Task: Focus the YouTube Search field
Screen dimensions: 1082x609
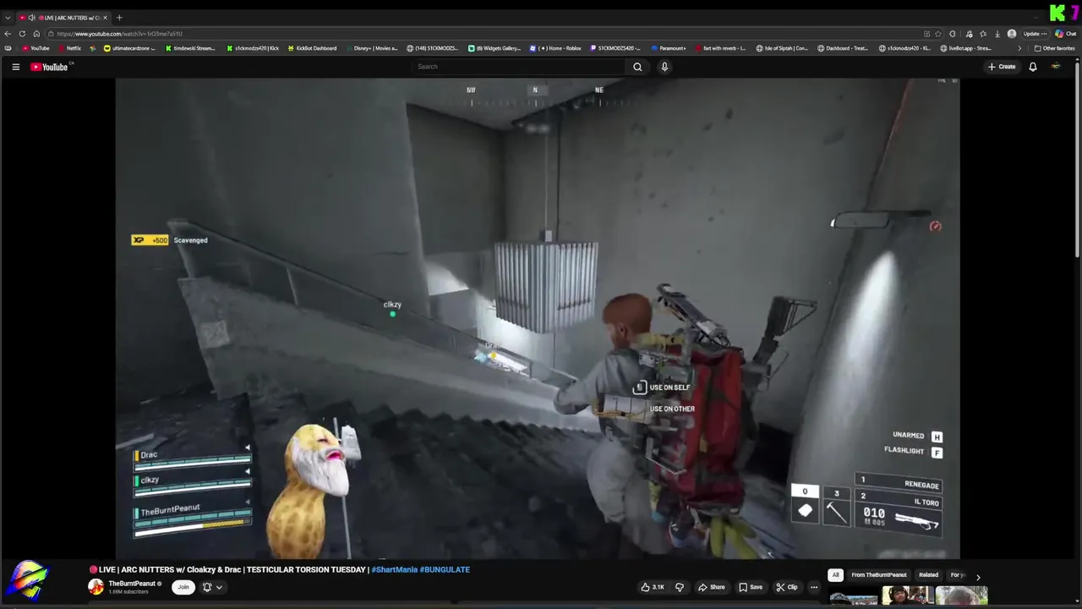Action: [520, 67]
